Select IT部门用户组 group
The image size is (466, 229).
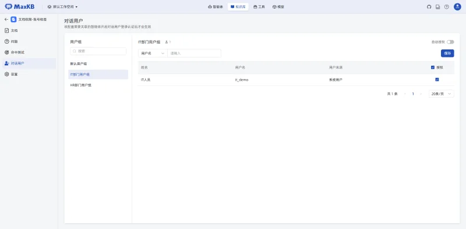(x=98, y=74)
